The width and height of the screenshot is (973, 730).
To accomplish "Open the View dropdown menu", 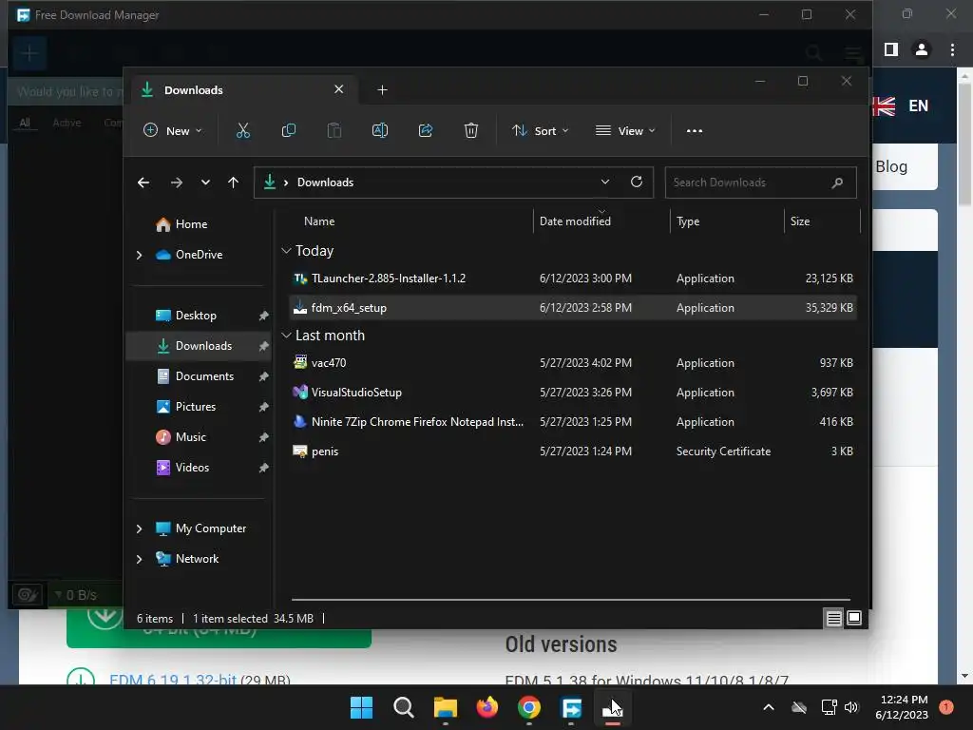I will pyautogui.click(x=625, y=131).
